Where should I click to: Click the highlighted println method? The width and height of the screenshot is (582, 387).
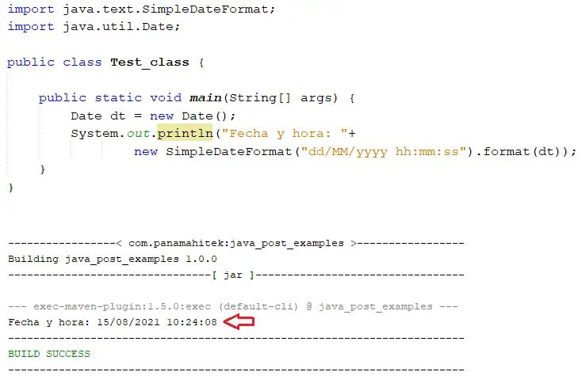(185, 133)
